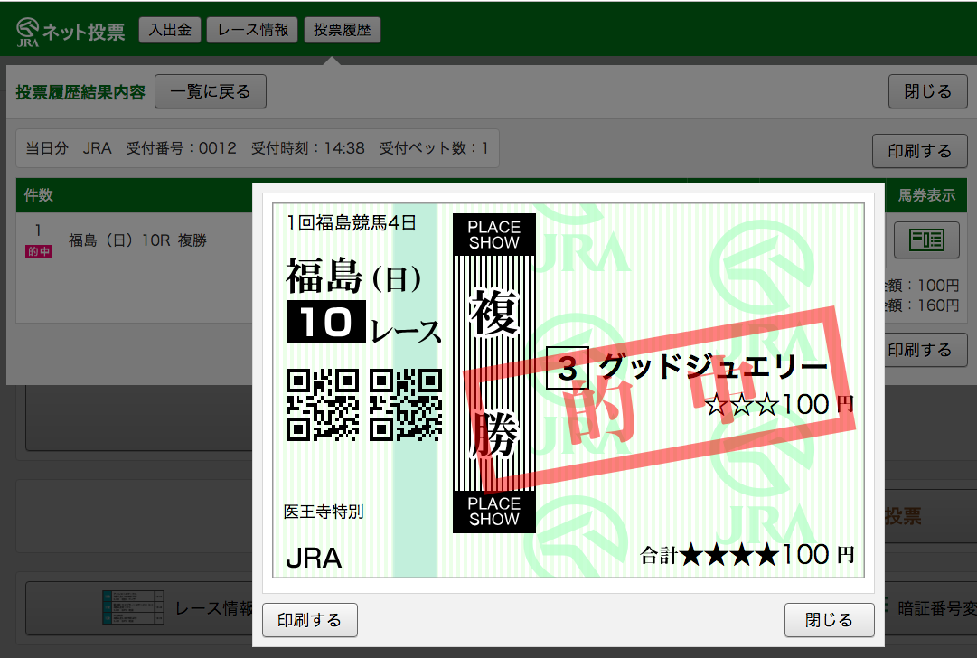Click the 10 レース number box on ticket
Viewport: 977px width, 658px height.
point(326,322)
